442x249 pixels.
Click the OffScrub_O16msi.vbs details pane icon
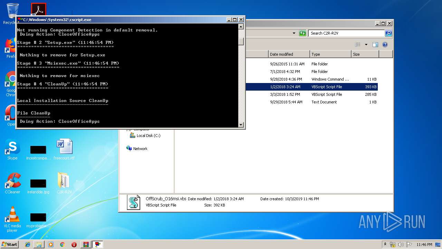click(x=134, y=202)
